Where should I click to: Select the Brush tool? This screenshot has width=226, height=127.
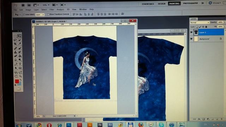pos(20,48)
